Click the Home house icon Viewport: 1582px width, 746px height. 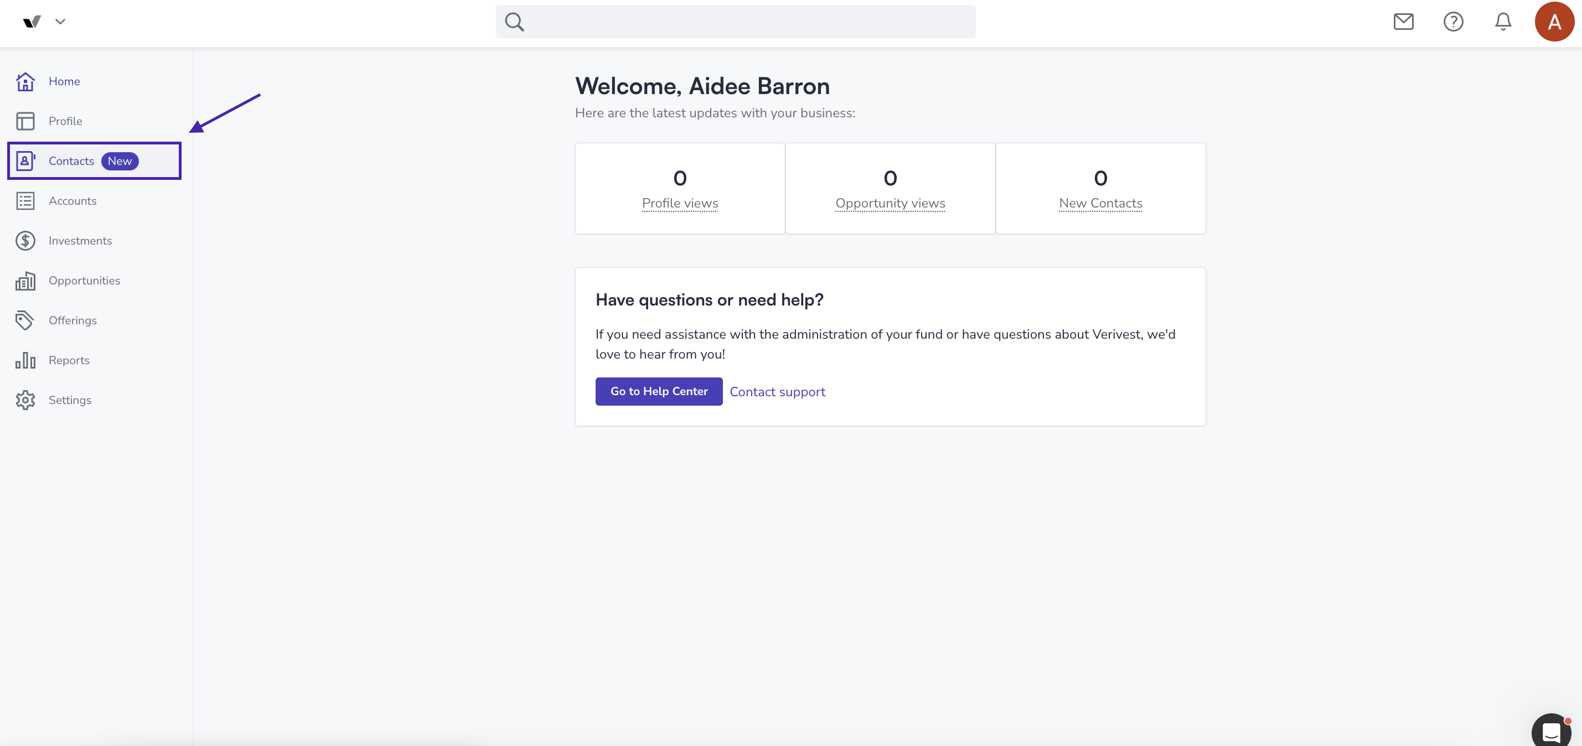click(x=25, y=81)
